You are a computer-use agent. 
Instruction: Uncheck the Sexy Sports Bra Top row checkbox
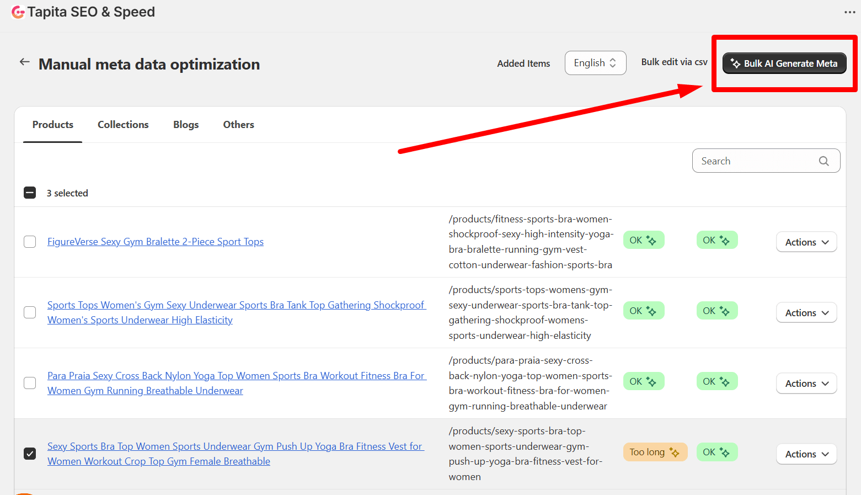coord(30,454)
